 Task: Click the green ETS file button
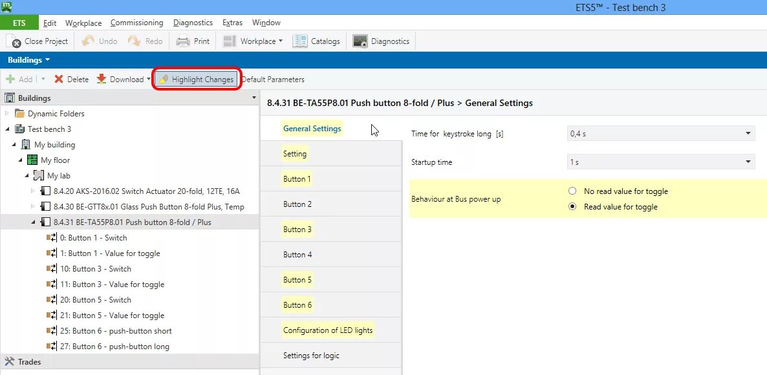click(x=19, y=23)
